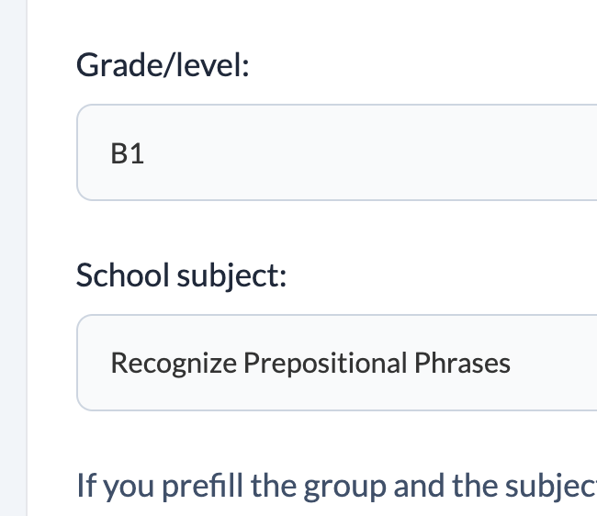Click the word "If" starting the help text
Image resolution: width=597 pixels, height=516 pixels.
coord(86,484)
